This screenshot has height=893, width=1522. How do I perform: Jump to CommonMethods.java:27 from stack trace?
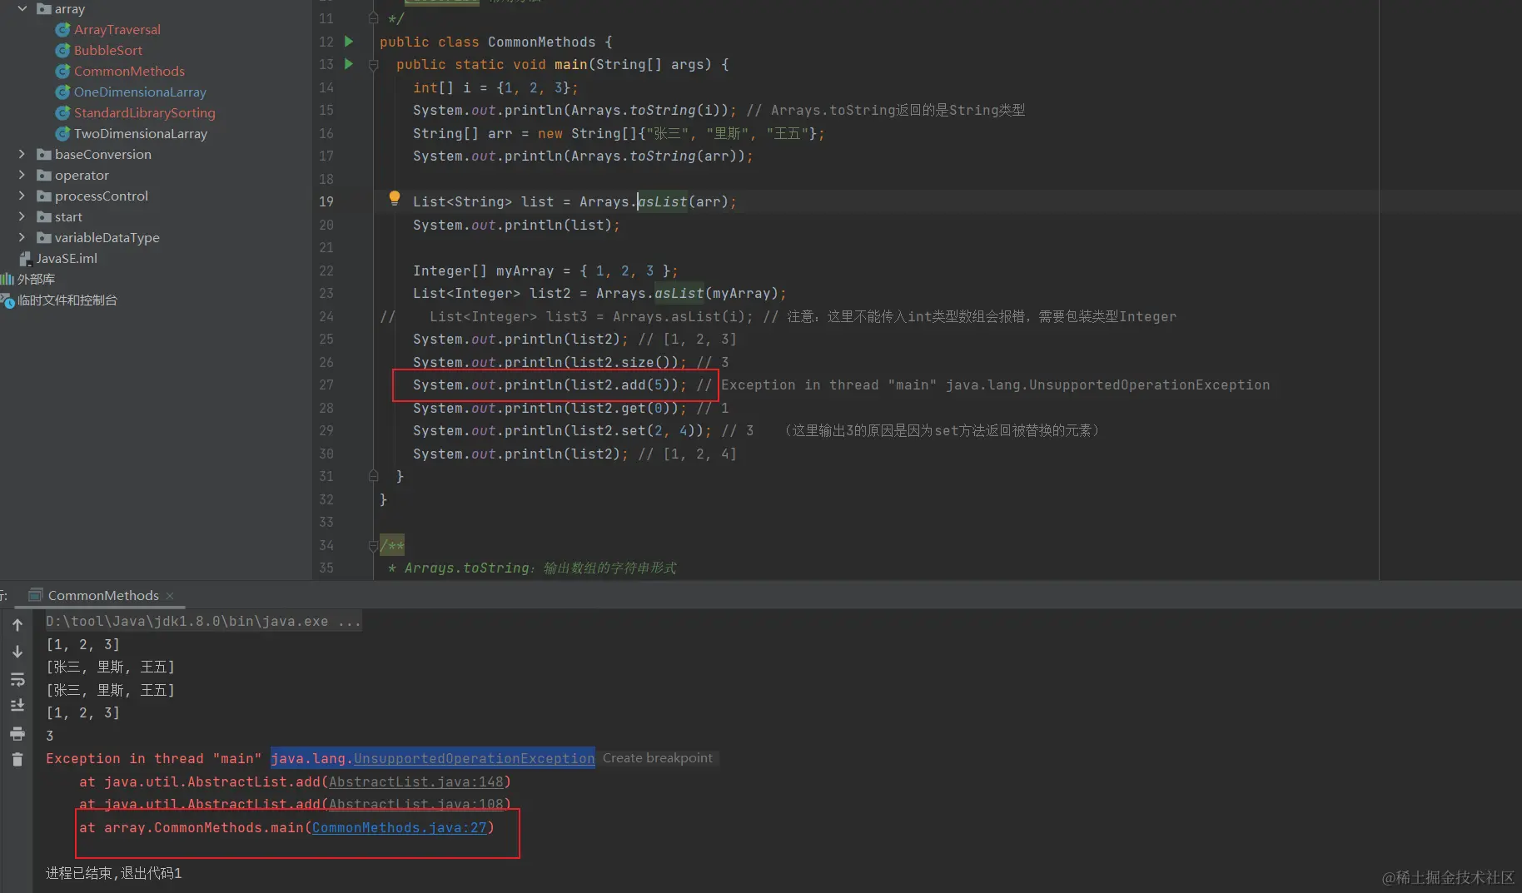pyautogui.click(x=400, y=828)
